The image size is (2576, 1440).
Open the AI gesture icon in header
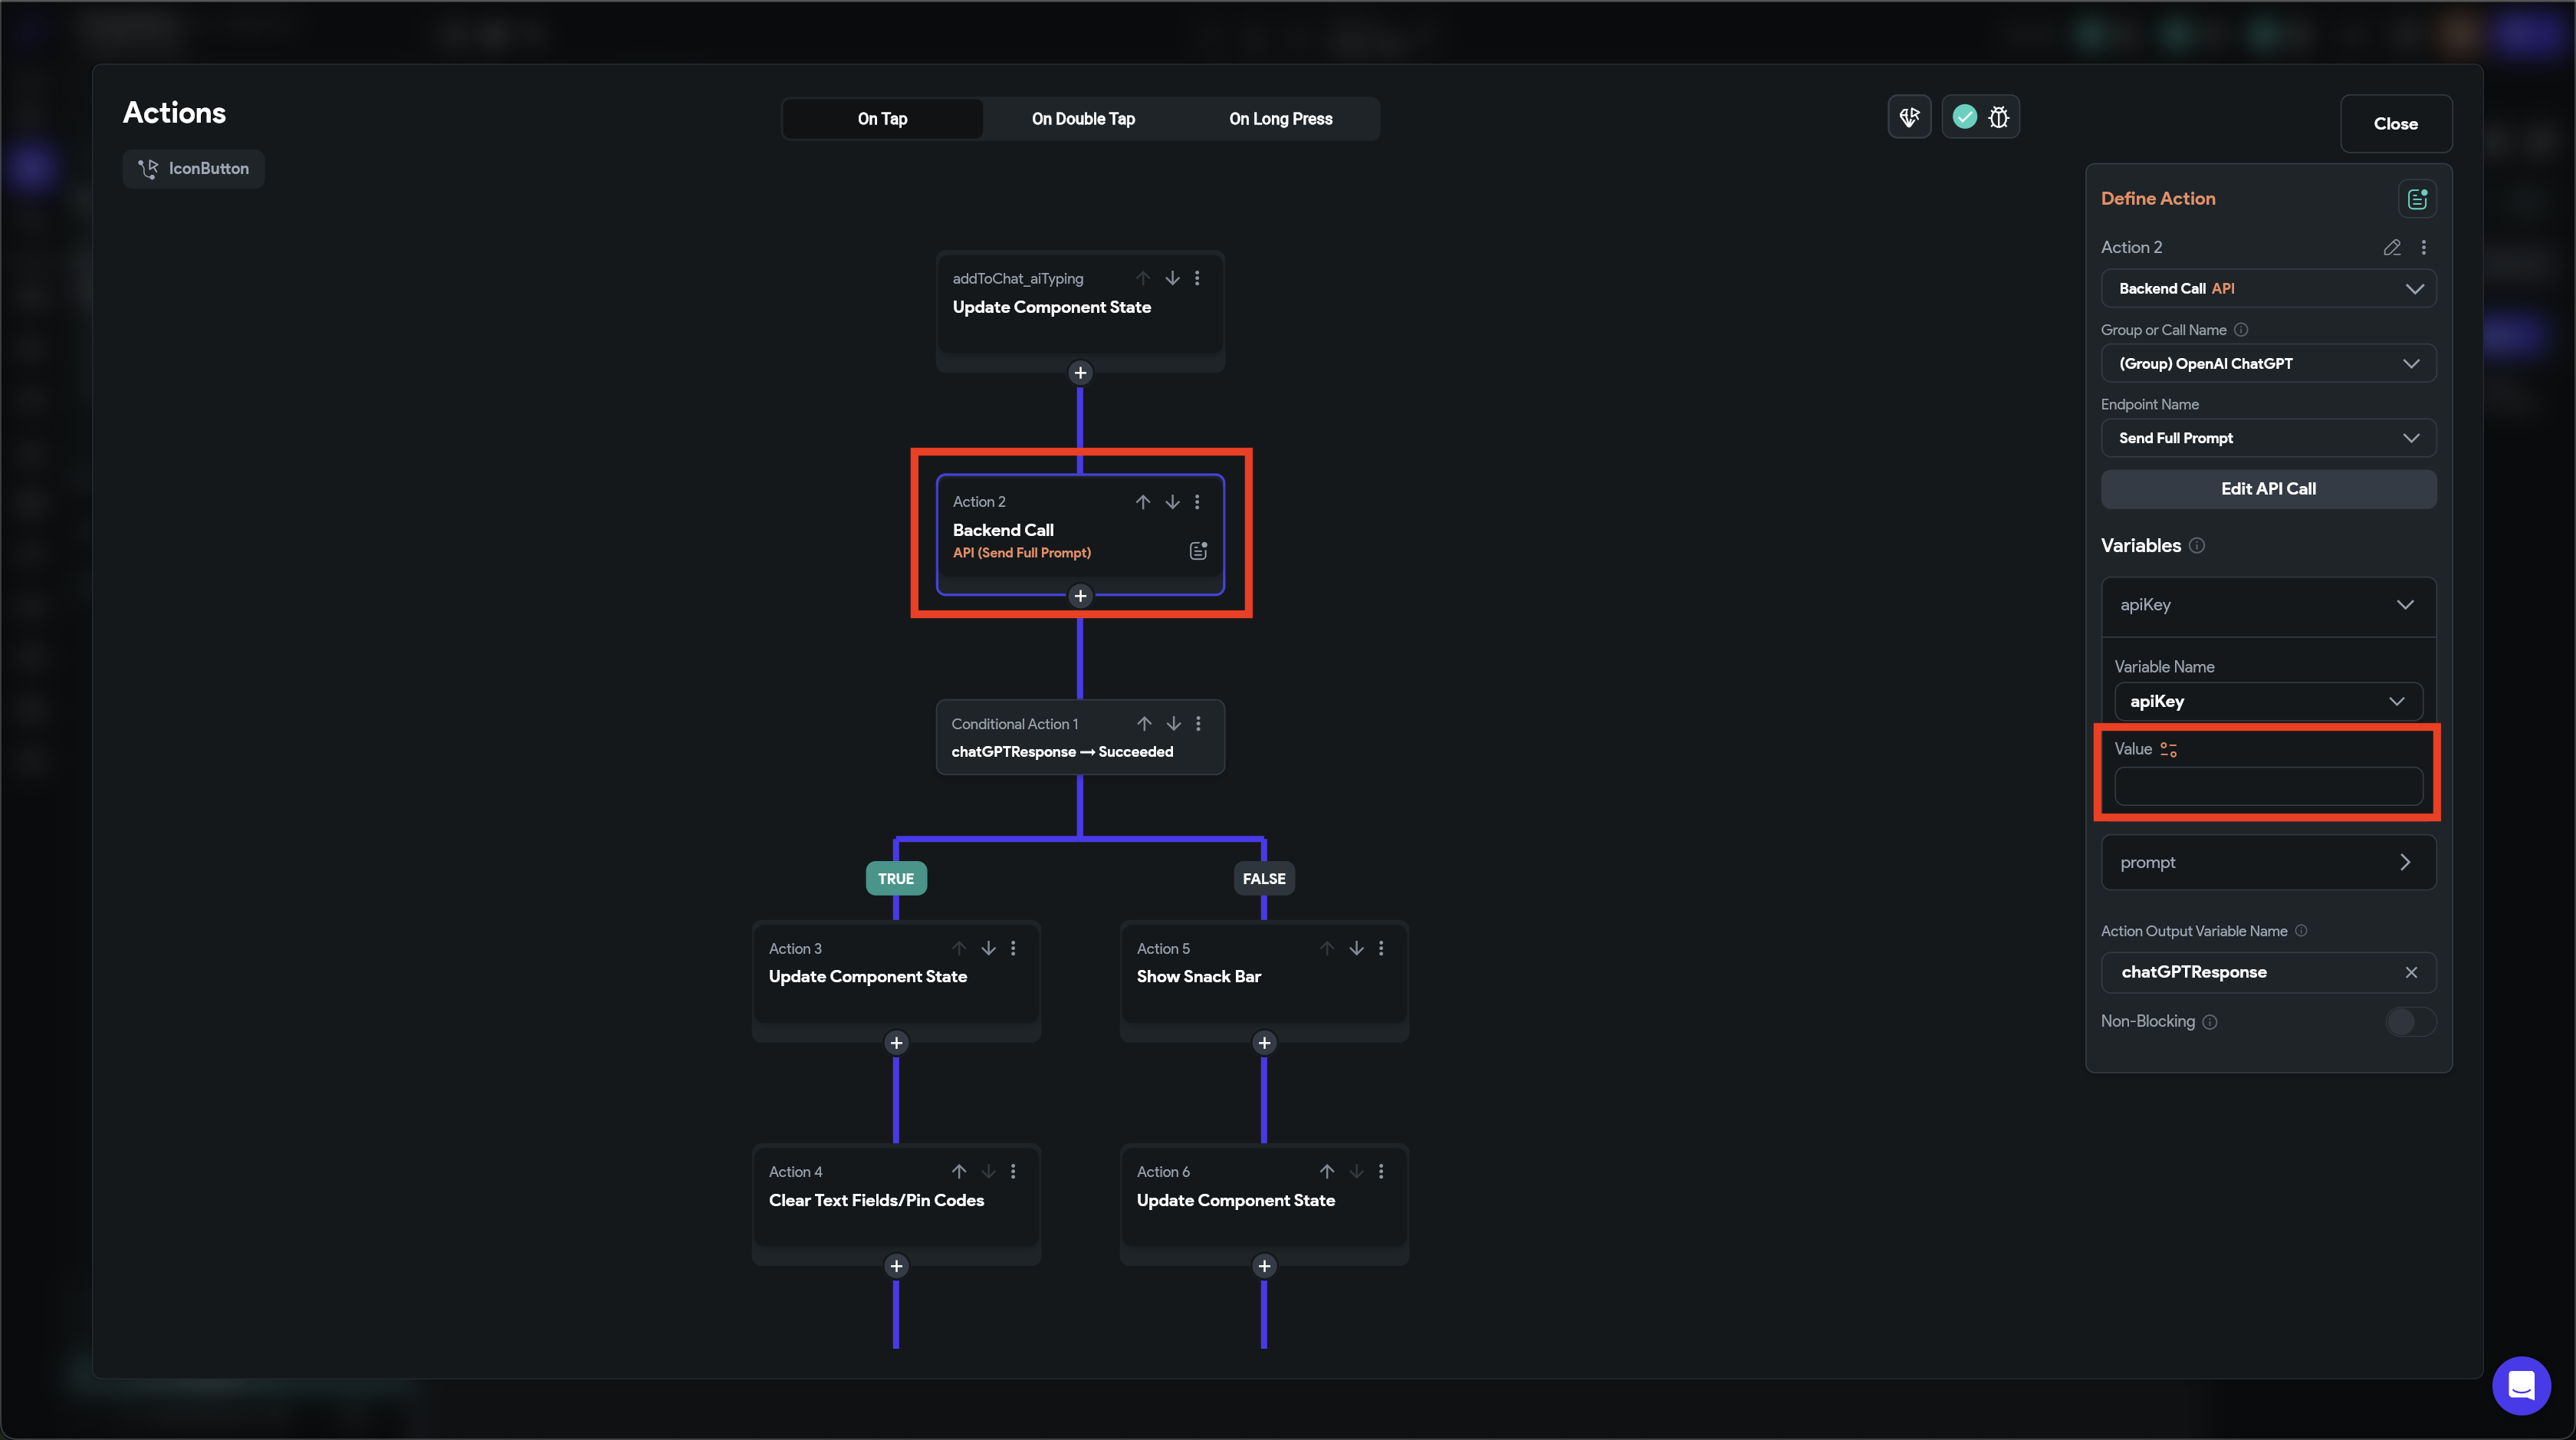(1909, 118)
